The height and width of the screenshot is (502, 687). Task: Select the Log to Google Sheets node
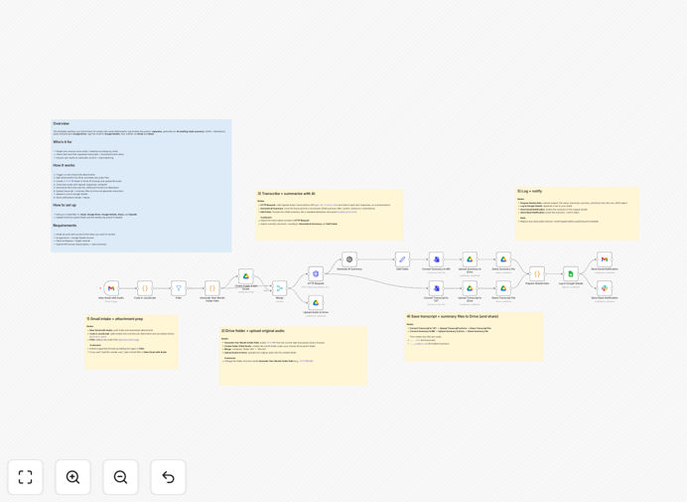point(571,273)
